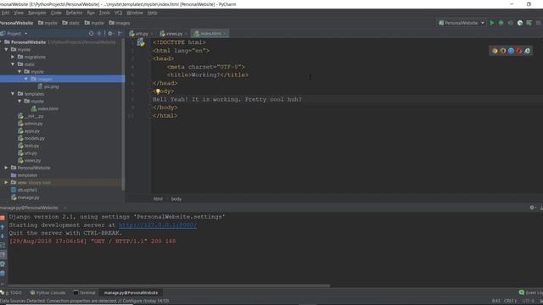Switch to the urls.py editor tab
Viewport: 543px width, 305px height.
pos(141,34)
